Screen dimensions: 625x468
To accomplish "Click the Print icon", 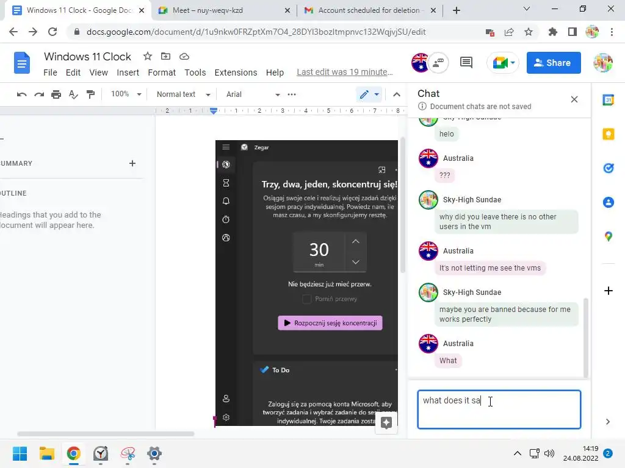I will pos(56,94).
